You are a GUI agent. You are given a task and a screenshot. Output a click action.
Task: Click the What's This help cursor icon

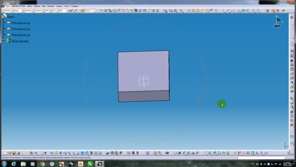coord(45,153)
